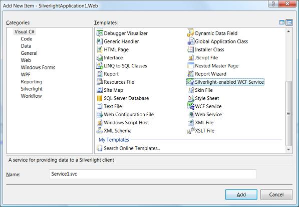Select the Silverlight category
The height and width of the screenshot is (207, 299).
click(32, 89)
